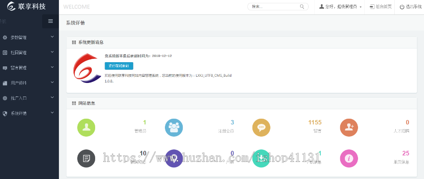Click the 您好，超级管理员 greeting

coord(341,7)
